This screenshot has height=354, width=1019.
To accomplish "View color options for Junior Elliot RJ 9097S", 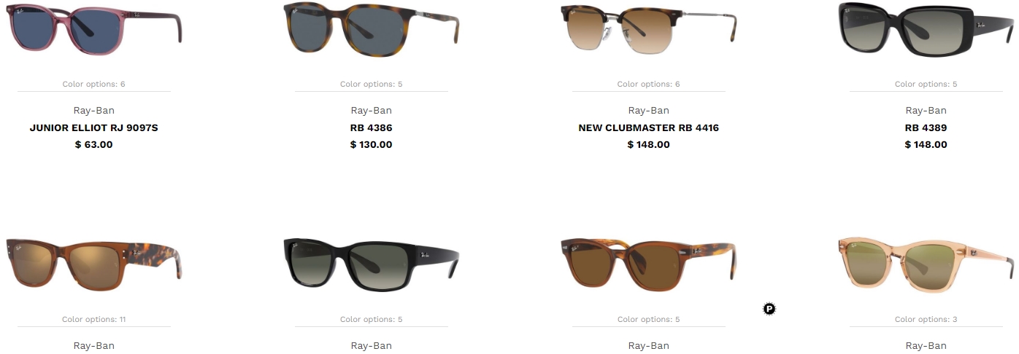I will 94,84.
